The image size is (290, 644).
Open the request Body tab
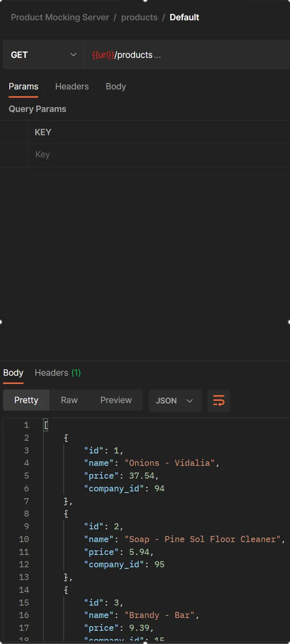(115, 87)
